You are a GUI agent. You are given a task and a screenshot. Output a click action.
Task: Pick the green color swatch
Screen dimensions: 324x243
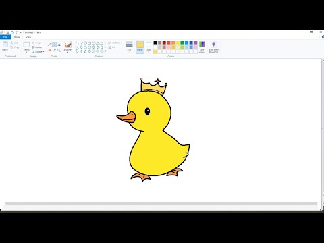pos(182,43)
